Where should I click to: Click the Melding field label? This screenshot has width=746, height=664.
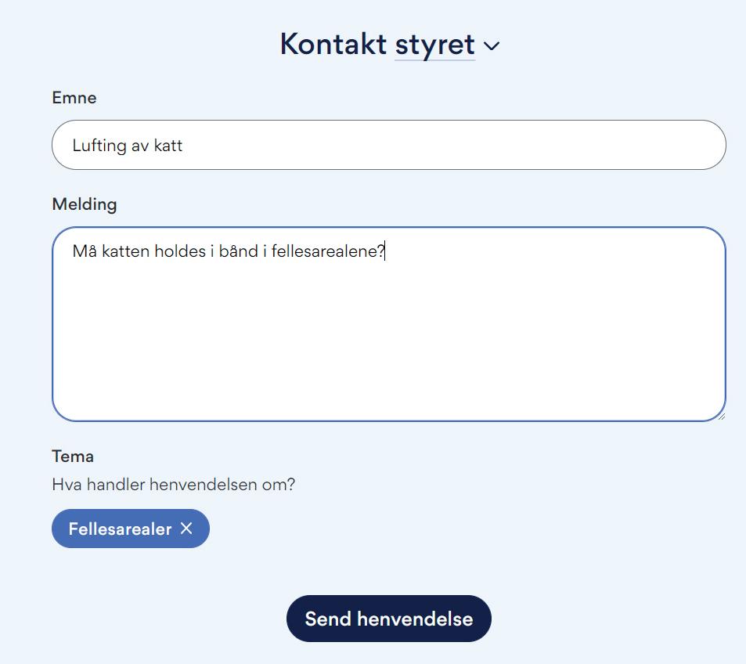point(85,204)
